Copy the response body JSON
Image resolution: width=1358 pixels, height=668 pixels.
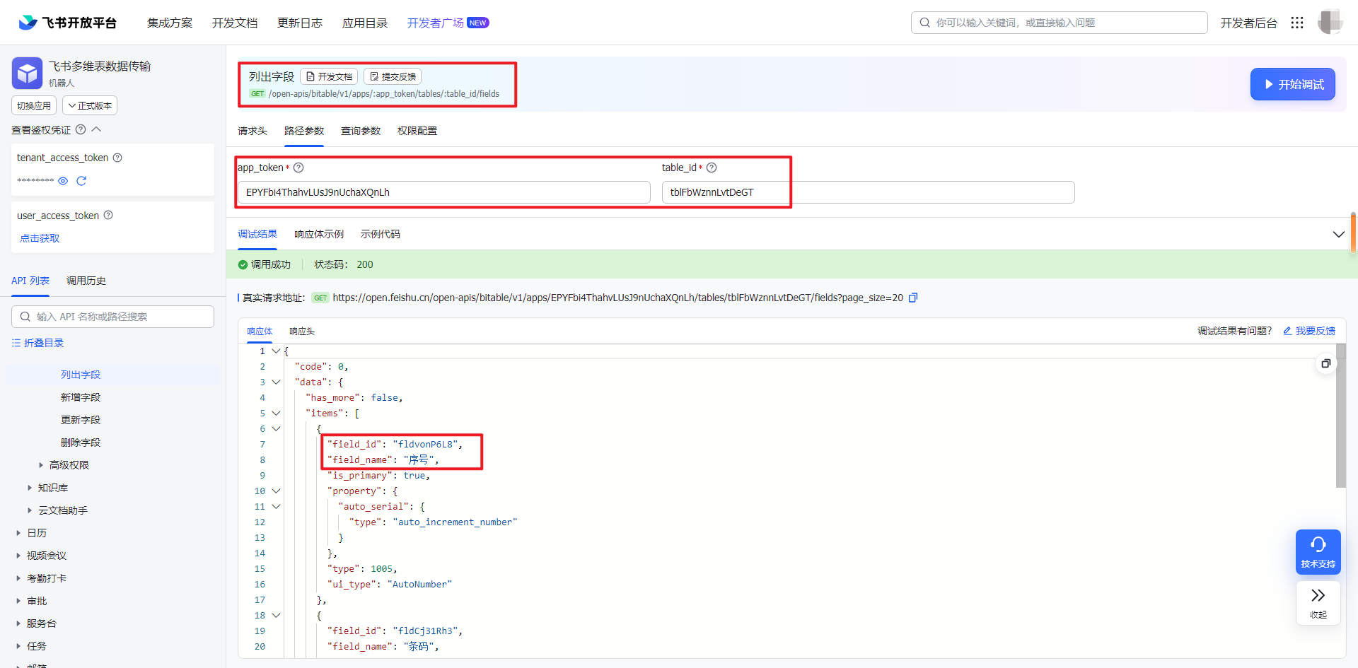(1326, 363)
